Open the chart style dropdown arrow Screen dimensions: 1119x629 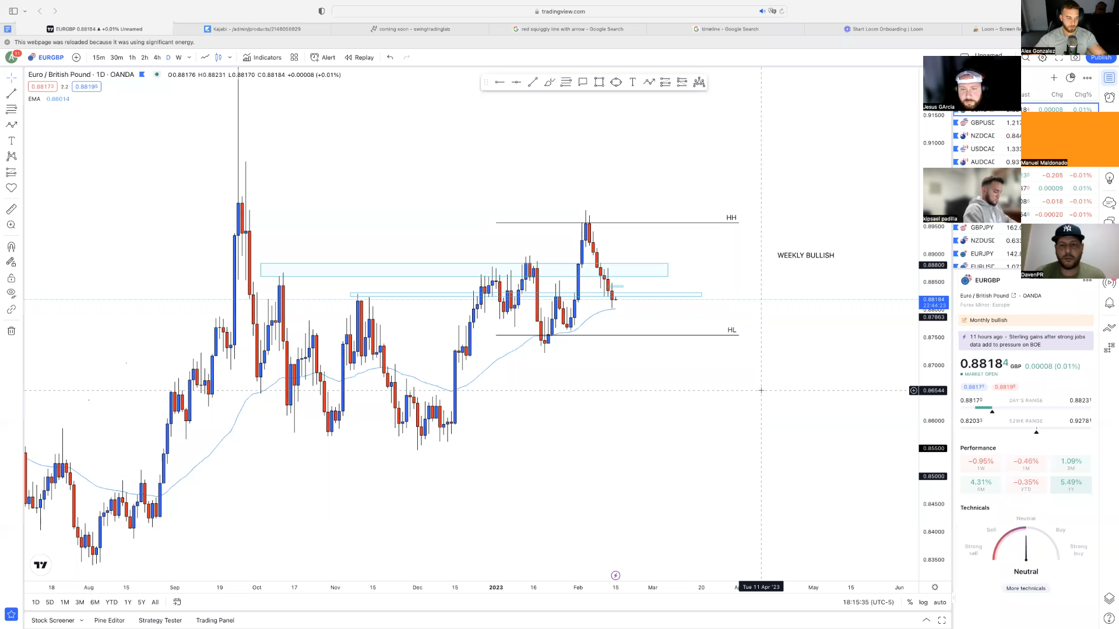tap(230, 57)
